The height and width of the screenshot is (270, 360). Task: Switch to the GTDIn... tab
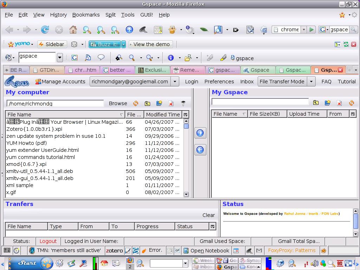pyautogui.click(x=47, y=70)
